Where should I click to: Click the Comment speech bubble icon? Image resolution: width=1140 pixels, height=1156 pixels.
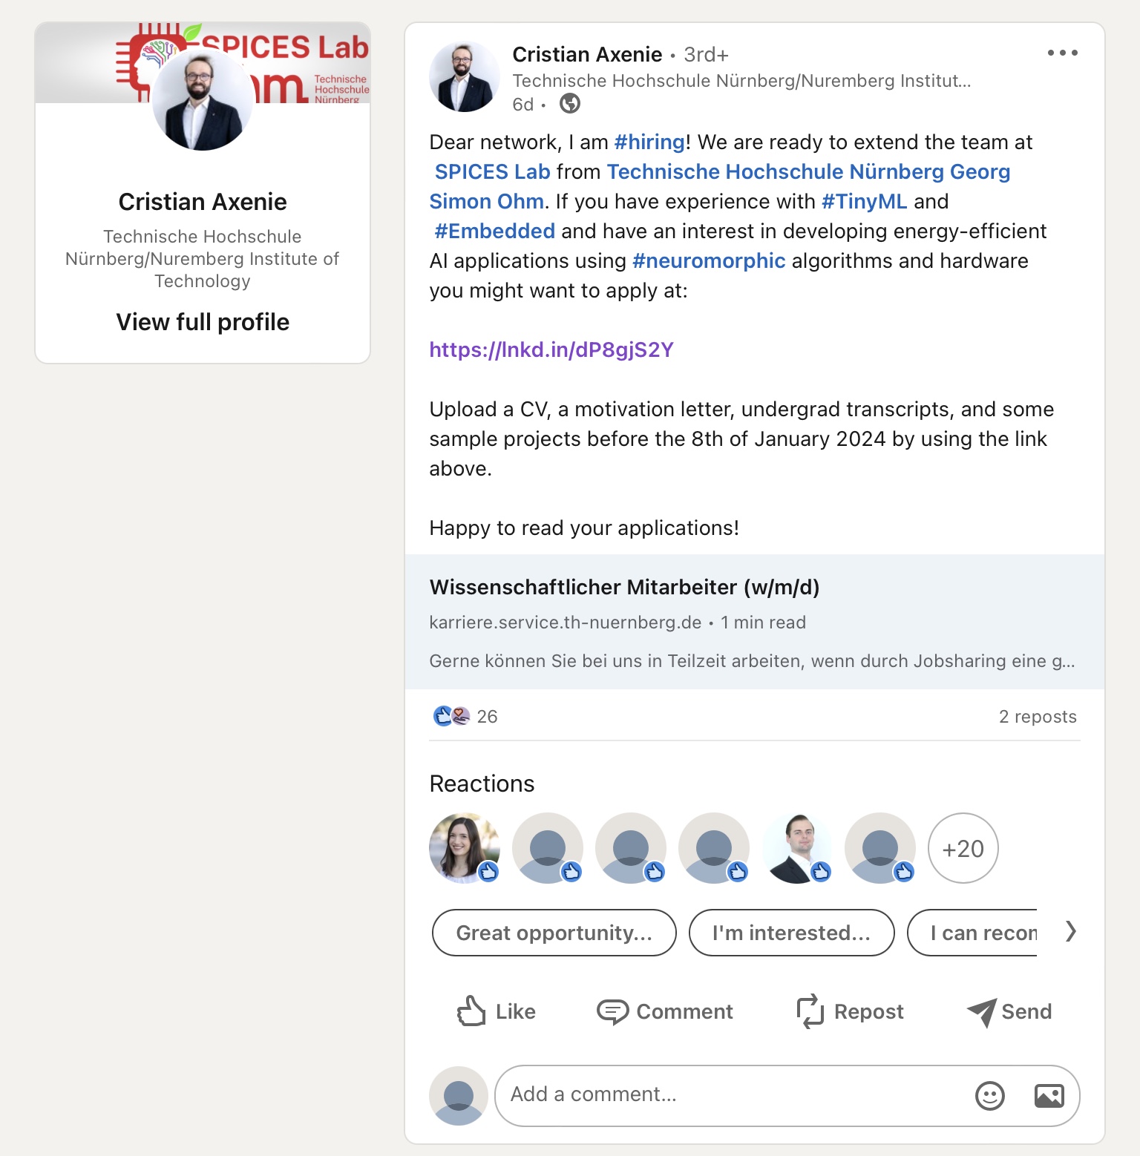(x=612, y=1011)
